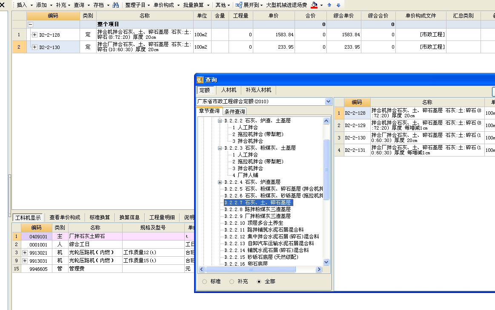
Task: Expand row D2-2-130 in main table
Action: tap(34, 47)
